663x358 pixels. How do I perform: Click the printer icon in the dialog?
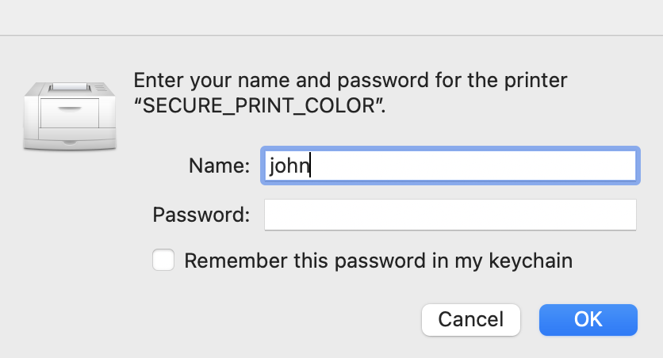tap(70, 116)
